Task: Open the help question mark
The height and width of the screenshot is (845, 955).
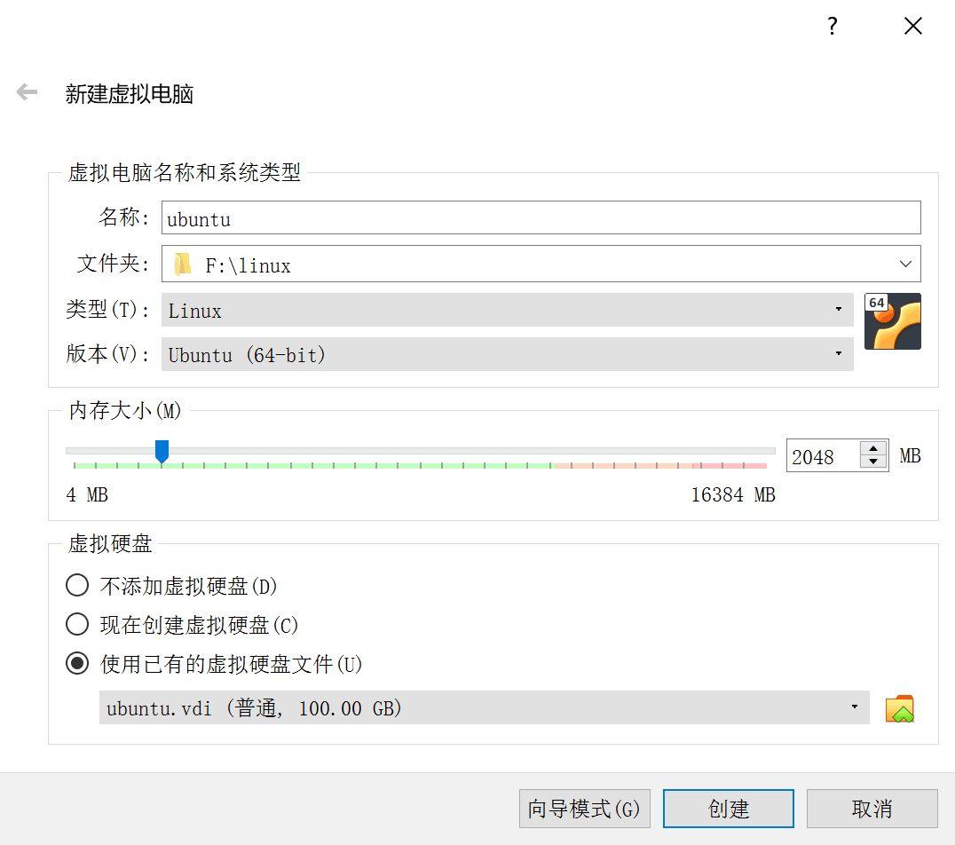Action: click(x=833, y=26)
